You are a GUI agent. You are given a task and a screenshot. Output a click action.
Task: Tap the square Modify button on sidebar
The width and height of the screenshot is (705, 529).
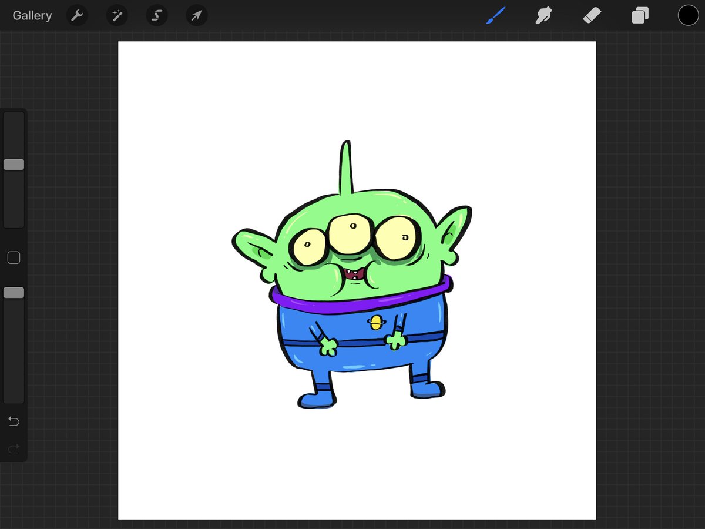tap(14, 257)
